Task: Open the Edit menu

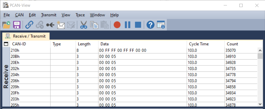Action: click(x=32, y=15)
